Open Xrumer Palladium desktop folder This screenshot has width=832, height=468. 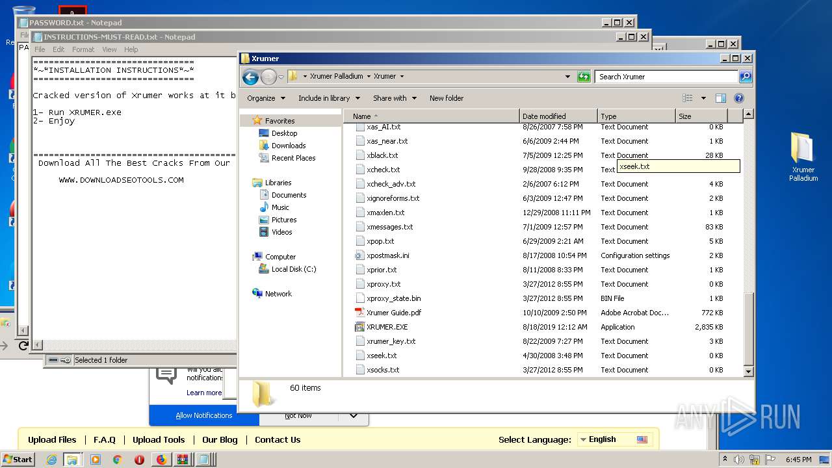point(803,156)
